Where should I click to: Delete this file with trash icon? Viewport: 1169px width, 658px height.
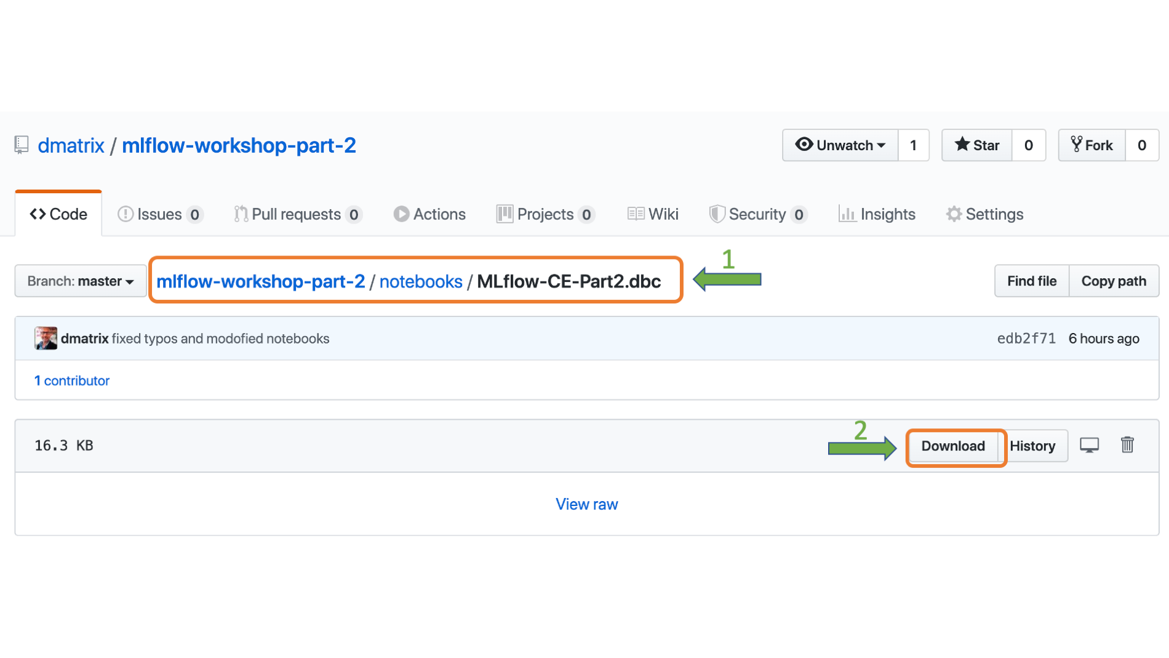pos(1127,444)
